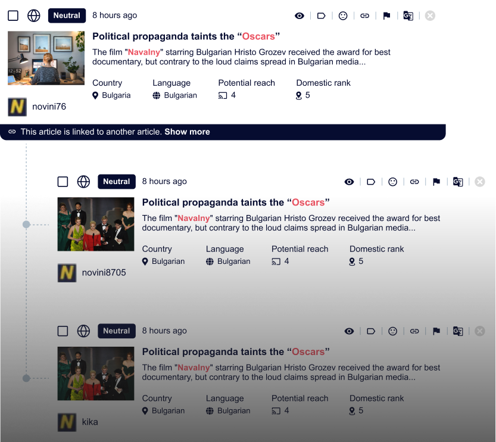The width and height of the screenshot is (496, 442).
Task: Click the timeline node beside novini8705 article
Action: click(x=26, y=225)
